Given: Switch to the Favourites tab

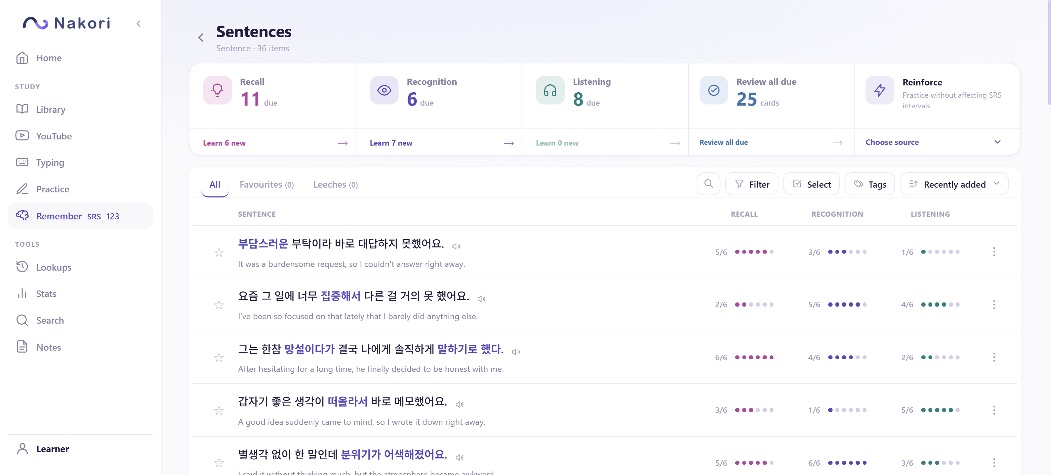Looking at the screenshot, I should (x=267, y=185).
